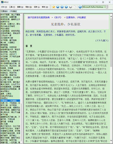Click the (《十九章》) chapter reference
Image resolution: width=113 pixels, height=144 pixels.
click(102, 41)
